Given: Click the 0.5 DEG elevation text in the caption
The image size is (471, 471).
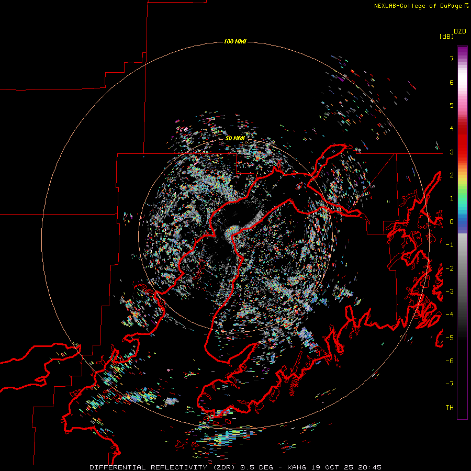Looking at the screenshot, I should tap(256, 467).
